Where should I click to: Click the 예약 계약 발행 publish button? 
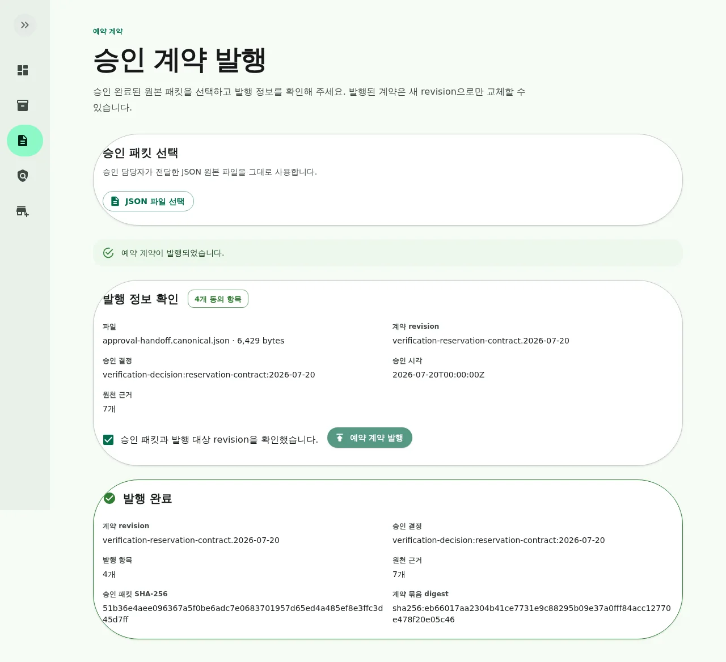[x=370, y=438]
